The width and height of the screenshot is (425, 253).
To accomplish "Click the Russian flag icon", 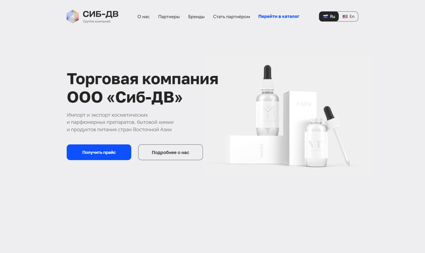I will 326,16.
